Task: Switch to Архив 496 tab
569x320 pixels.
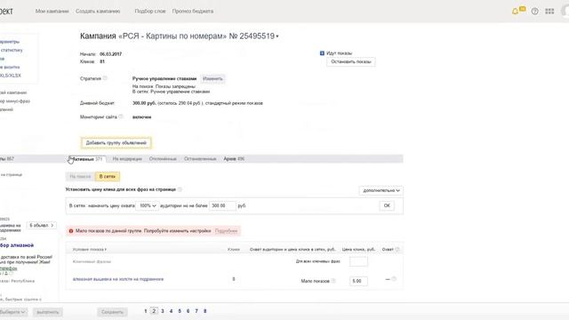Action: point(234,159)
